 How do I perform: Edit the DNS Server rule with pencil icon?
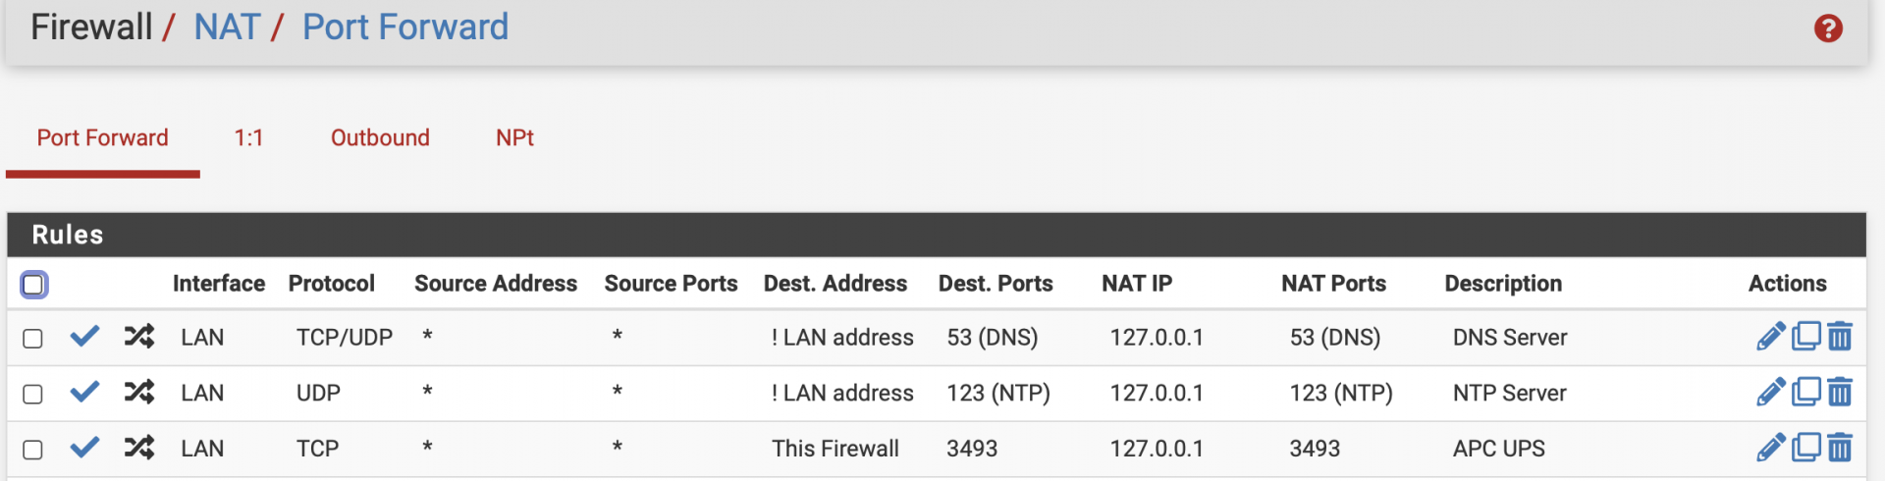click(x=1770, y=337)
